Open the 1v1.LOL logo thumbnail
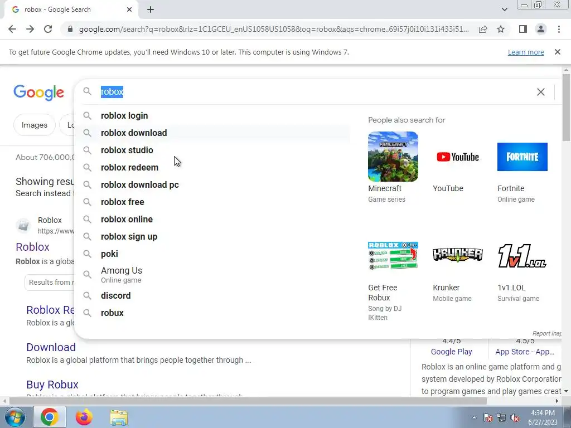This screenshot has width=571, height=428. click(522, 255)
